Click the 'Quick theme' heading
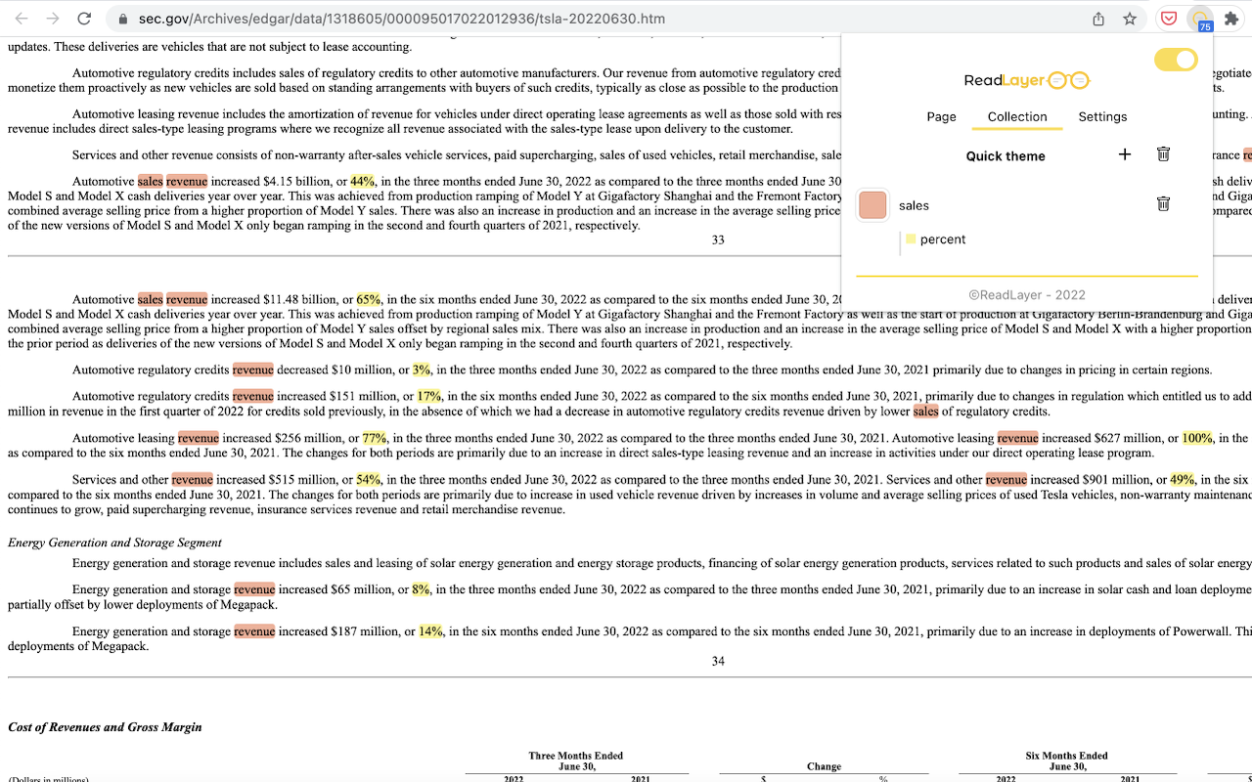 [1006, 156]
